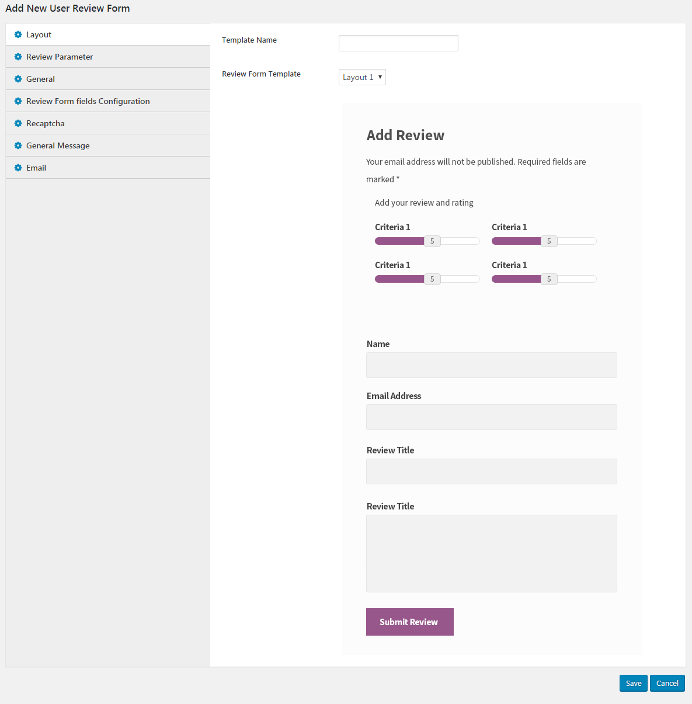Screen dimensions: 692x704
Task: Click the Cancel button
Action: click(x=667, y=683)
